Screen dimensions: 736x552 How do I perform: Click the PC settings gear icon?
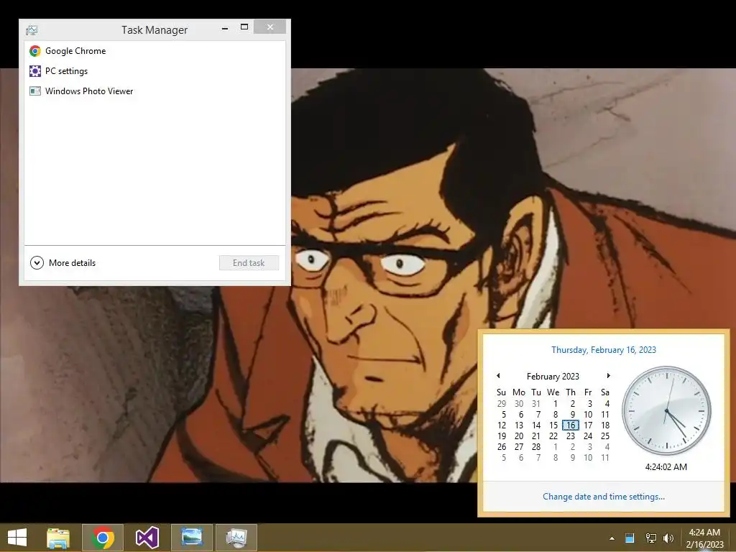point(35,71)
